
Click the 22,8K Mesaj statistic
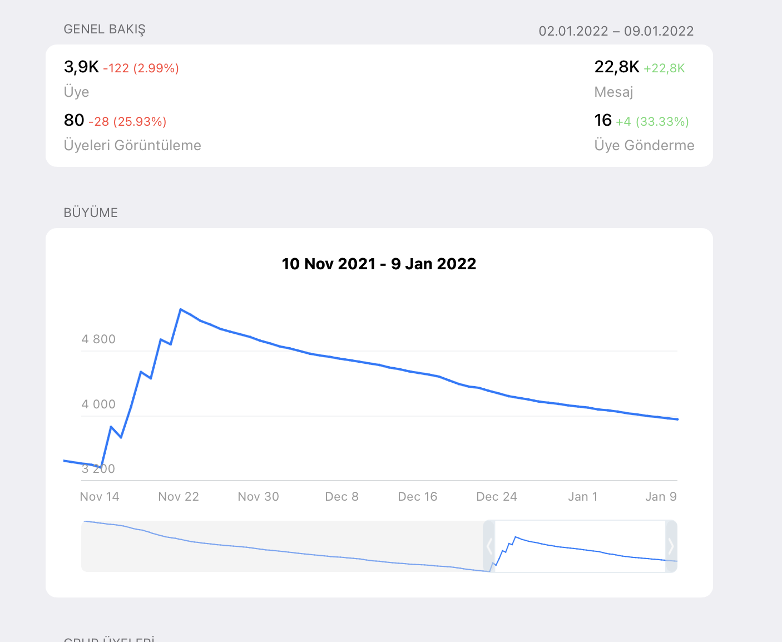pos(616,67)
